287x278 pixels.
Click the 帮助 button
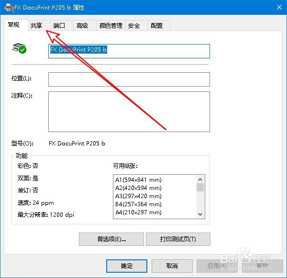coord(263,266)
